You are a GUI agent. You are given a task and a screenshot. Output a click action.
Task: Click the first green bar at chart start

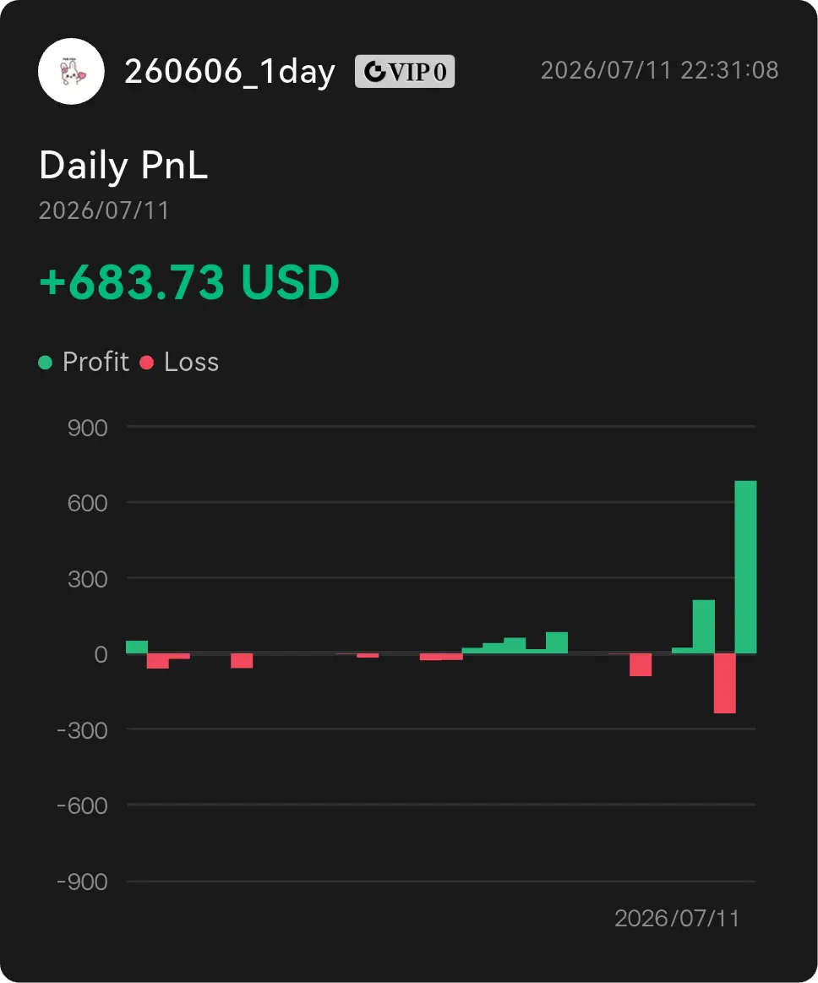(x=137, y=647)
